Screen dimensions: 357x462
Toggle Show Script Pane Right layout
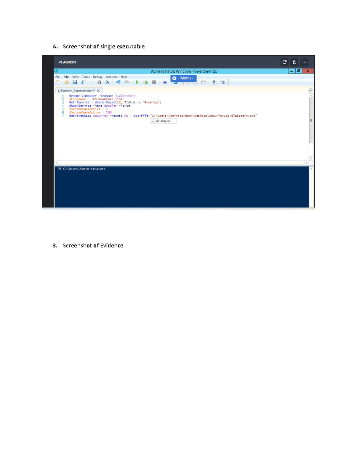pos(195,82)
